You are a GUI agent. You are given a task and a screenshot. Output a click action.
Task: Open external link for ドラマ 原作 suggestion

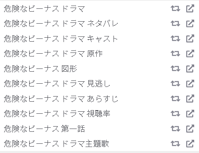[190, 54]
